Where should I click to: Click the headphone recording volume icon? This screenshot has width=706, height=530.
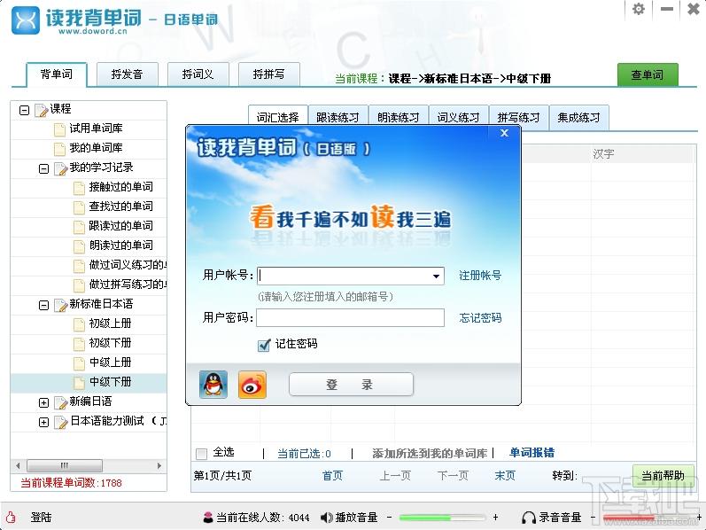point(529,518)
